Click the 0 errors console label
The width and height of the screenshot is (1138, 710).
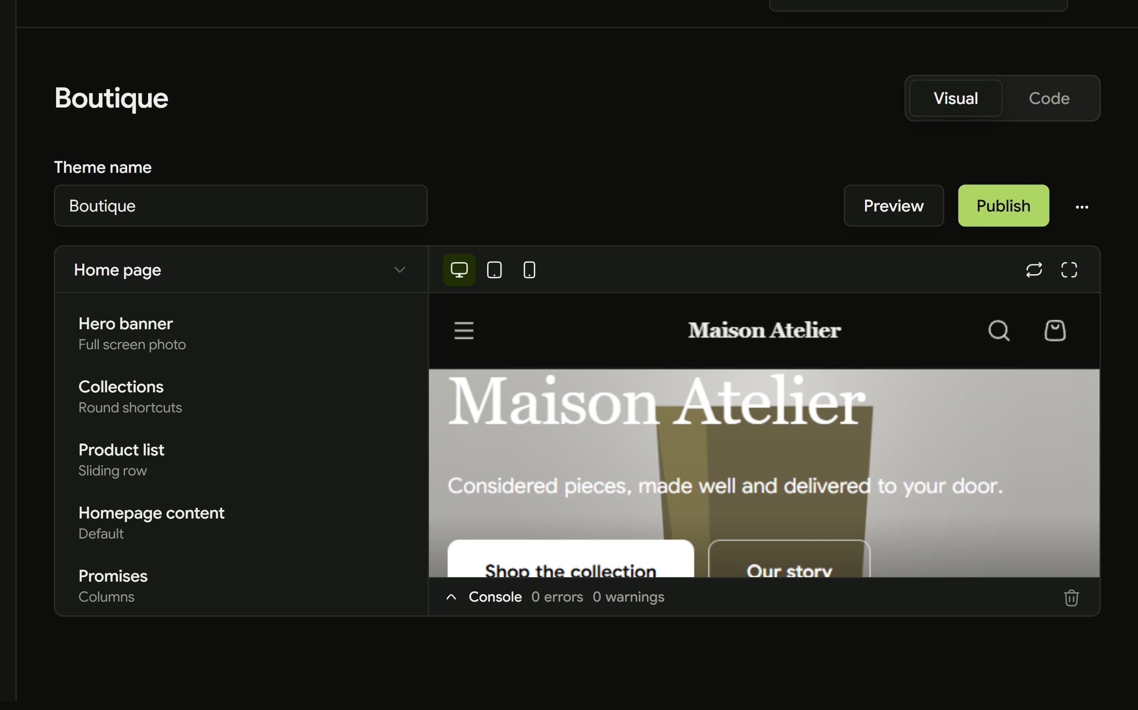(x=557, y=597)
